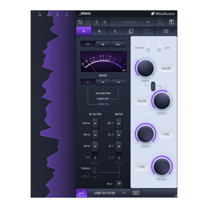
Task: Select preset slot C tab
Action: 115,31
